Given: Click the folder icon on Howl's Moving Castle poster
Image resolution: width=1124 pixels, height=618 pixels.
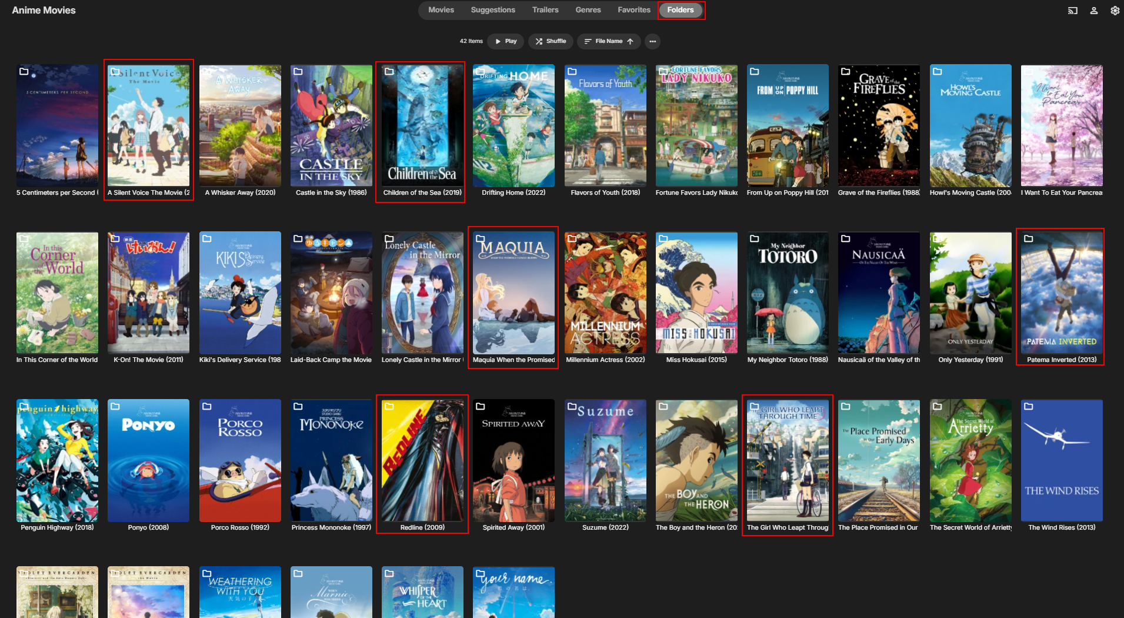Looking at the screenshot, I should [x=938, y=71].
